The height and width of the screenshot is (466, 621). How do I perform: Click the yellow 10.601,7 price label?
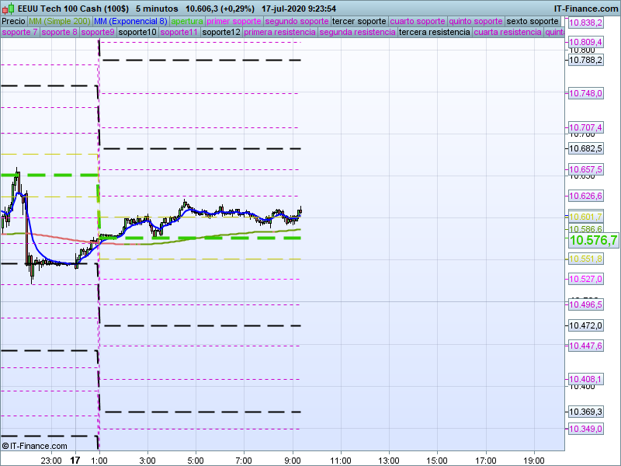pos(585,217)
